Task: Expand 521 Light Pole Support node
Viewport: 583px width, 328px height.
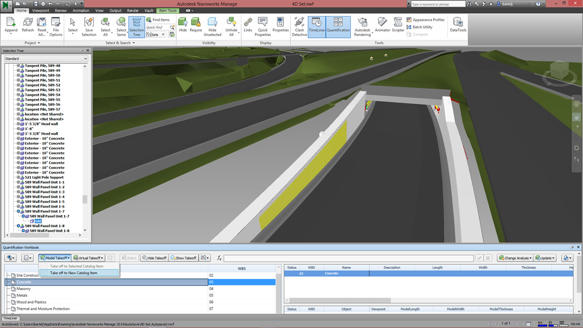Action: coord(18,177)
